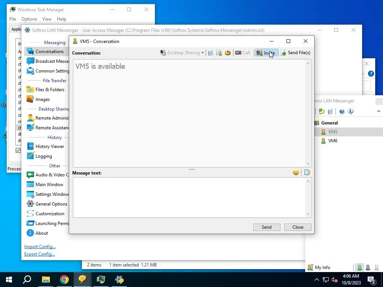Select Main Window in the sidebar
The image size is (383, 287).
coord(45,185)
